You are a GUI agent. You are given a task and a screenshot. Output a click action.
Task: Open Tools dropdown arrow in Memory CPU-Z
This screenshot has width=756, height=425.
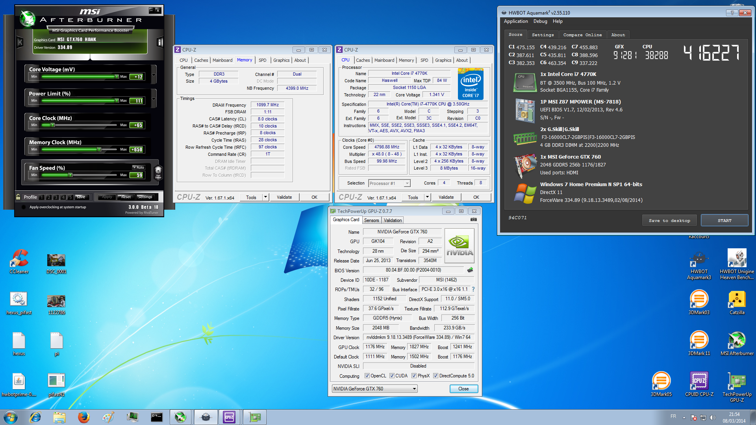265,197
